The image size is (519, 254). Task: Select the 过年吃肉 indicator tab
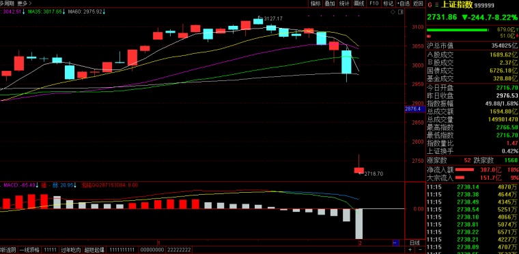70,250
